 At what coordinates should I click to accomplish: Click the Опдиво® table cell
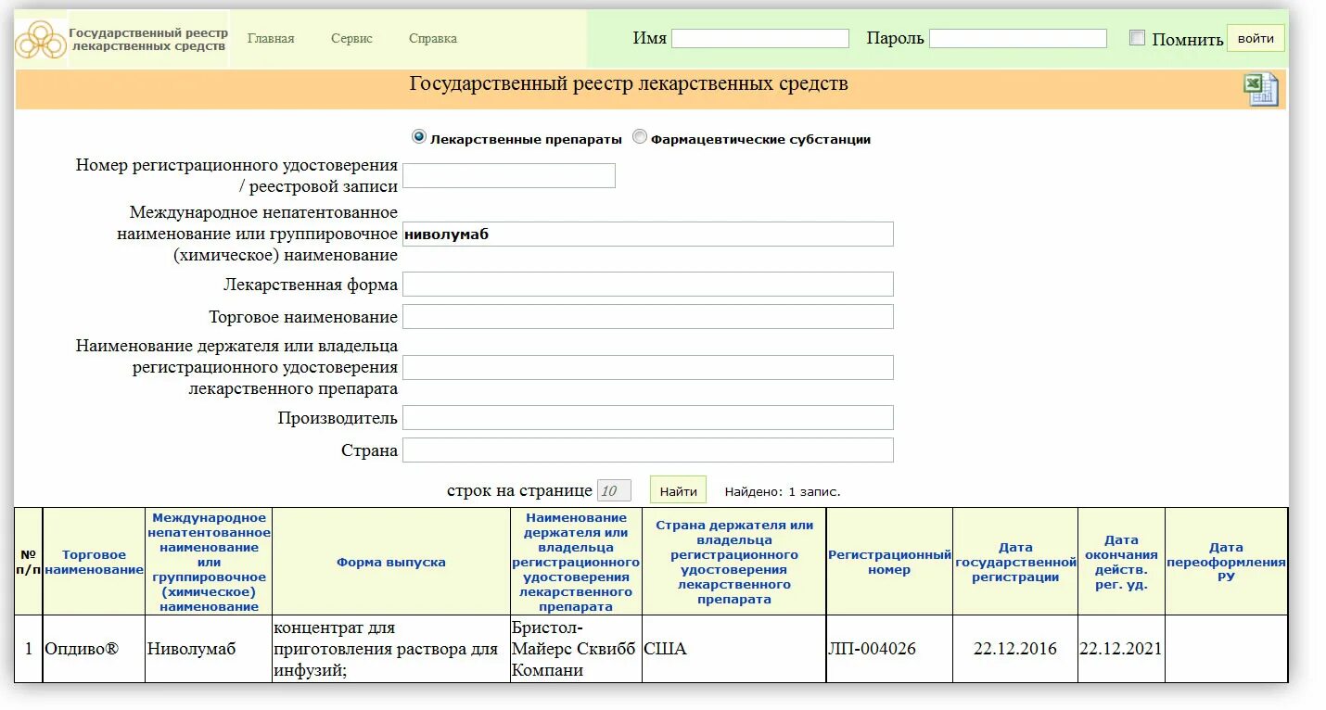94,649
